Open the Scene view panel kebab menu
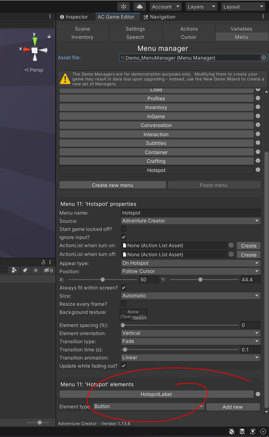 pyautogui.click(x=50, y=17)
